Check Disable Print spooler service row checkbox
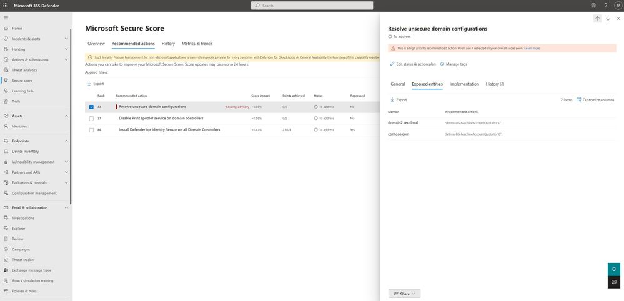 pos(92,119)
